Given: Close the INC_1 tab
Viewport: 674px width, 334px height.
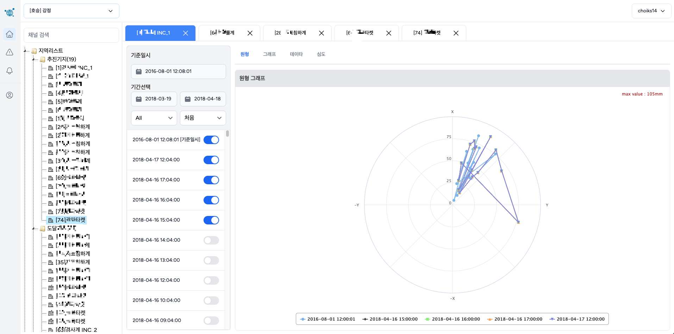Looking at the screenshot, I should (186, 33).
